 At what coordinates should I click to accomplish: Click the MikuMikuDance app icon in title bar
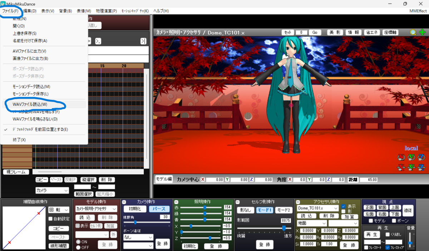3,4
